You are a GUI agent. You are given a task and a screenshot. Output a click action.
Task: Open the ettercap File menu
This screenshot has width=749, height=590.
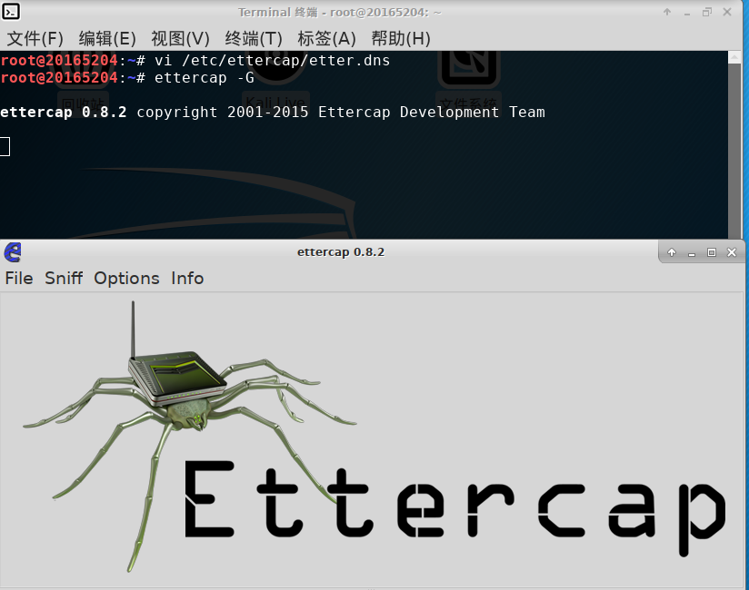19,278
